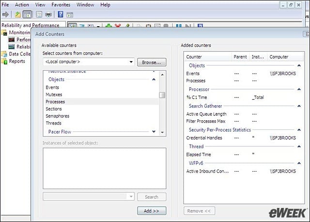The image size is (310, 222).
Task: Select the Credential Handles counter
Action: pos(244,138)
